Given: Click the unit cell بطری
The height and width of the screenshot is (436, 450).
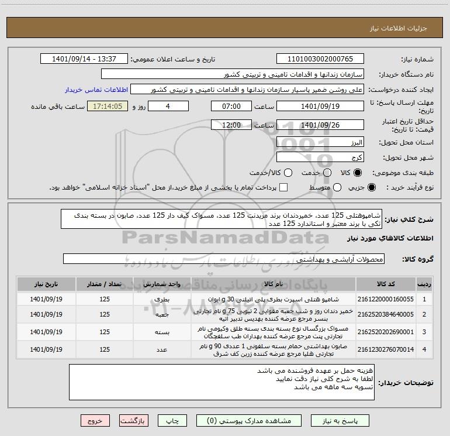Looking at the screenshot, I should 162,299.
